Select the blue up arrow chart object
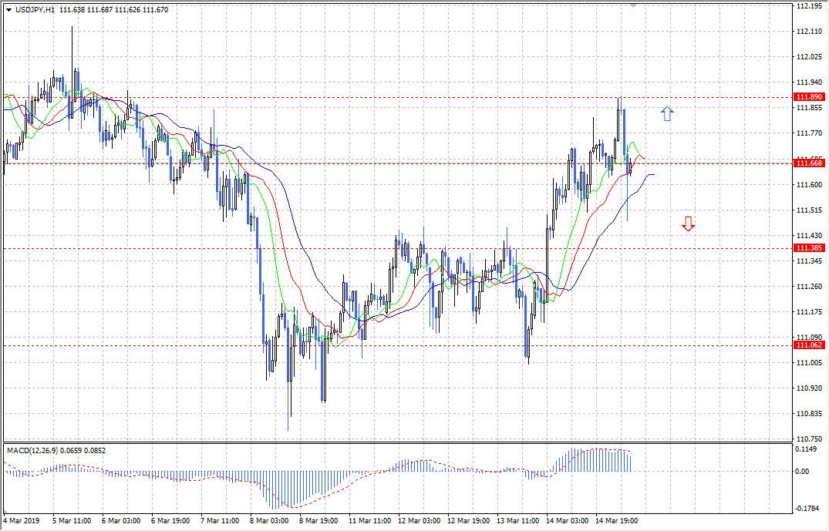 (667, 113)
